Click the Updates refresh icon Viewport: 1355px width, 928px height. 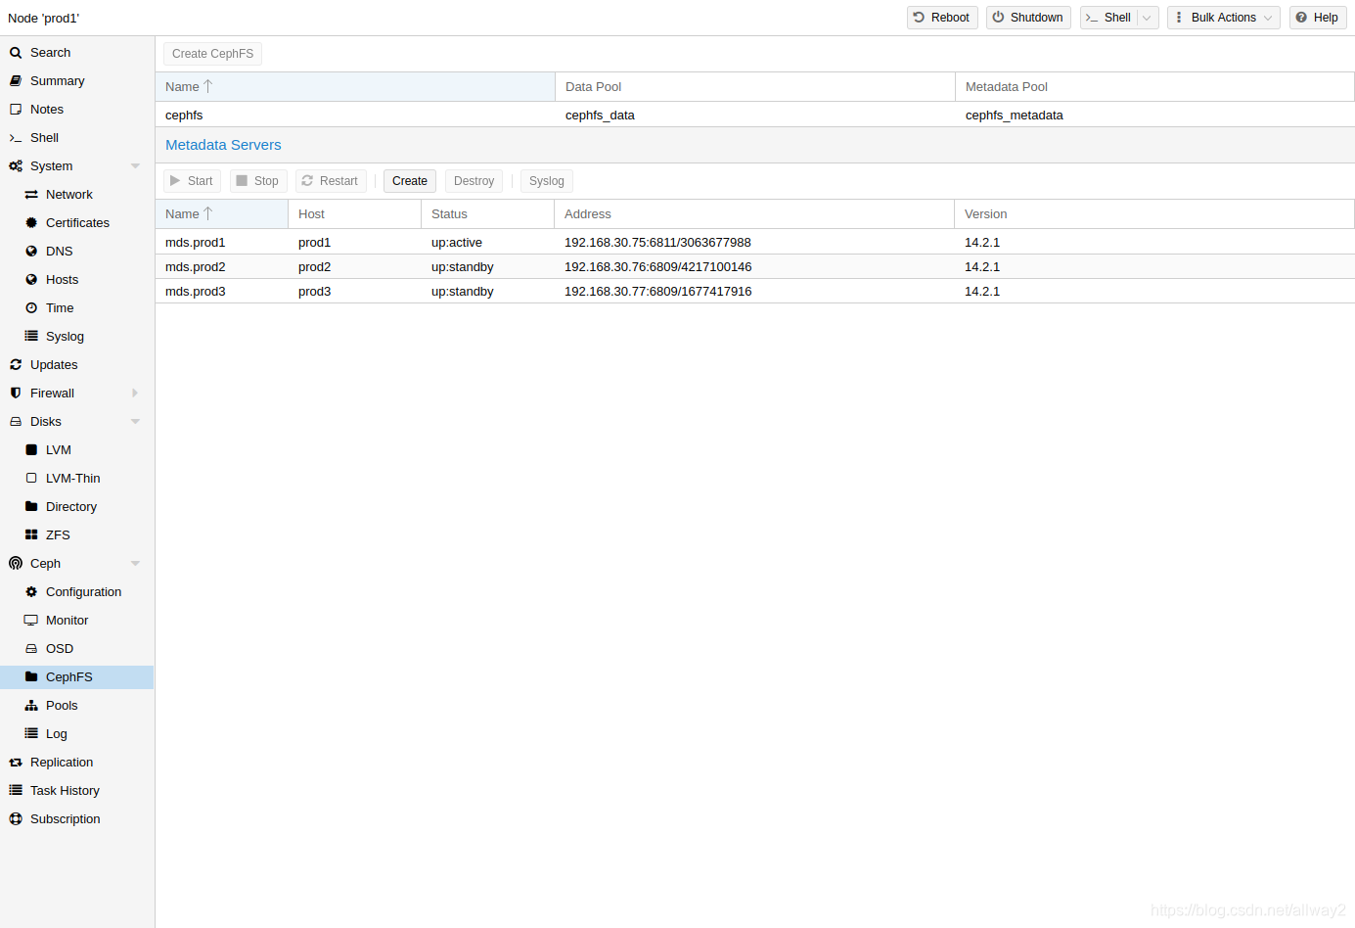(x=16, y=365)
